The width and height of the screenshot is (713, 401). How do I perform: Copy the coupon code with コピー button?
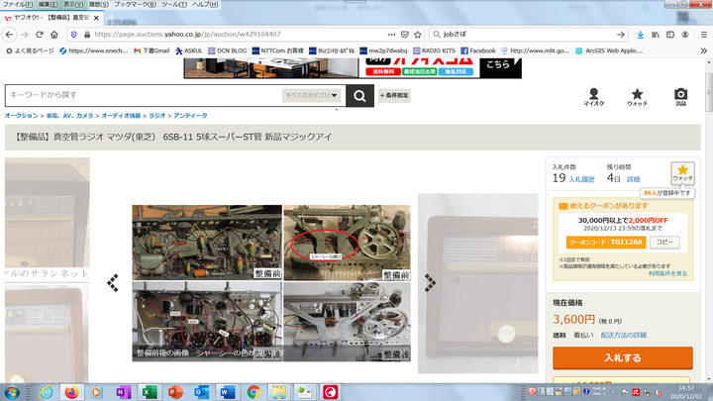(x=664, y=242)
